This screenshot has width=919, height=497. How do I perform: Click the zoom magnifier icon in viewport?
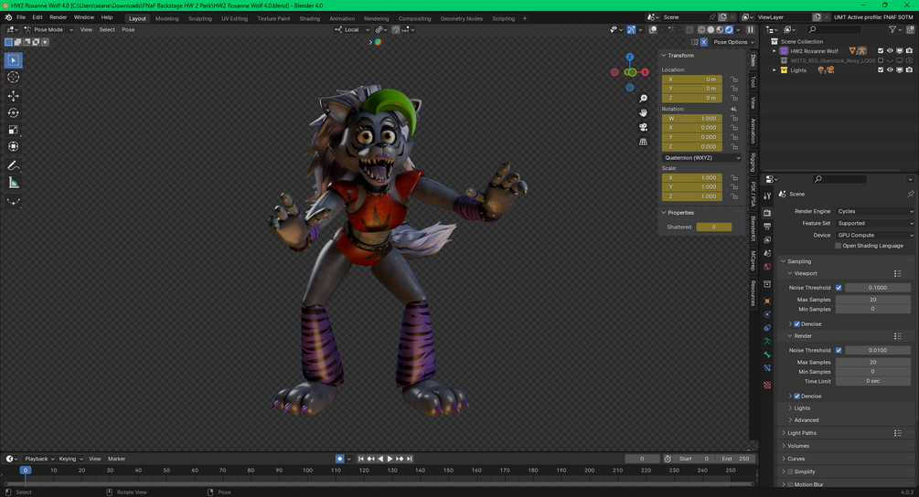(644, 98)
